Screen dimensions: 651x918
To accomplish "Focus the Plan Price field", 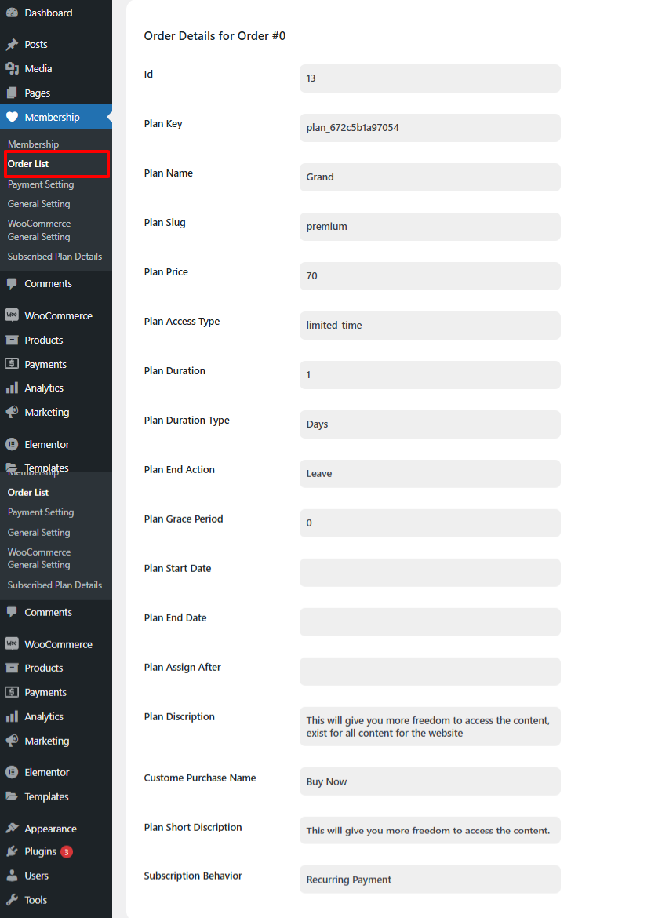I will click(430, 276).
